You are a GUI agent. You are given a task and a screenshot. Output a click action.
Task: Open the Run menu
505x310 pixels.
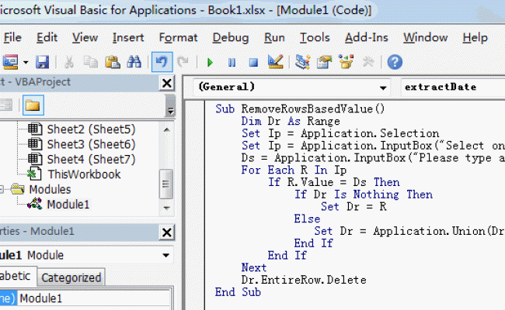274,37
